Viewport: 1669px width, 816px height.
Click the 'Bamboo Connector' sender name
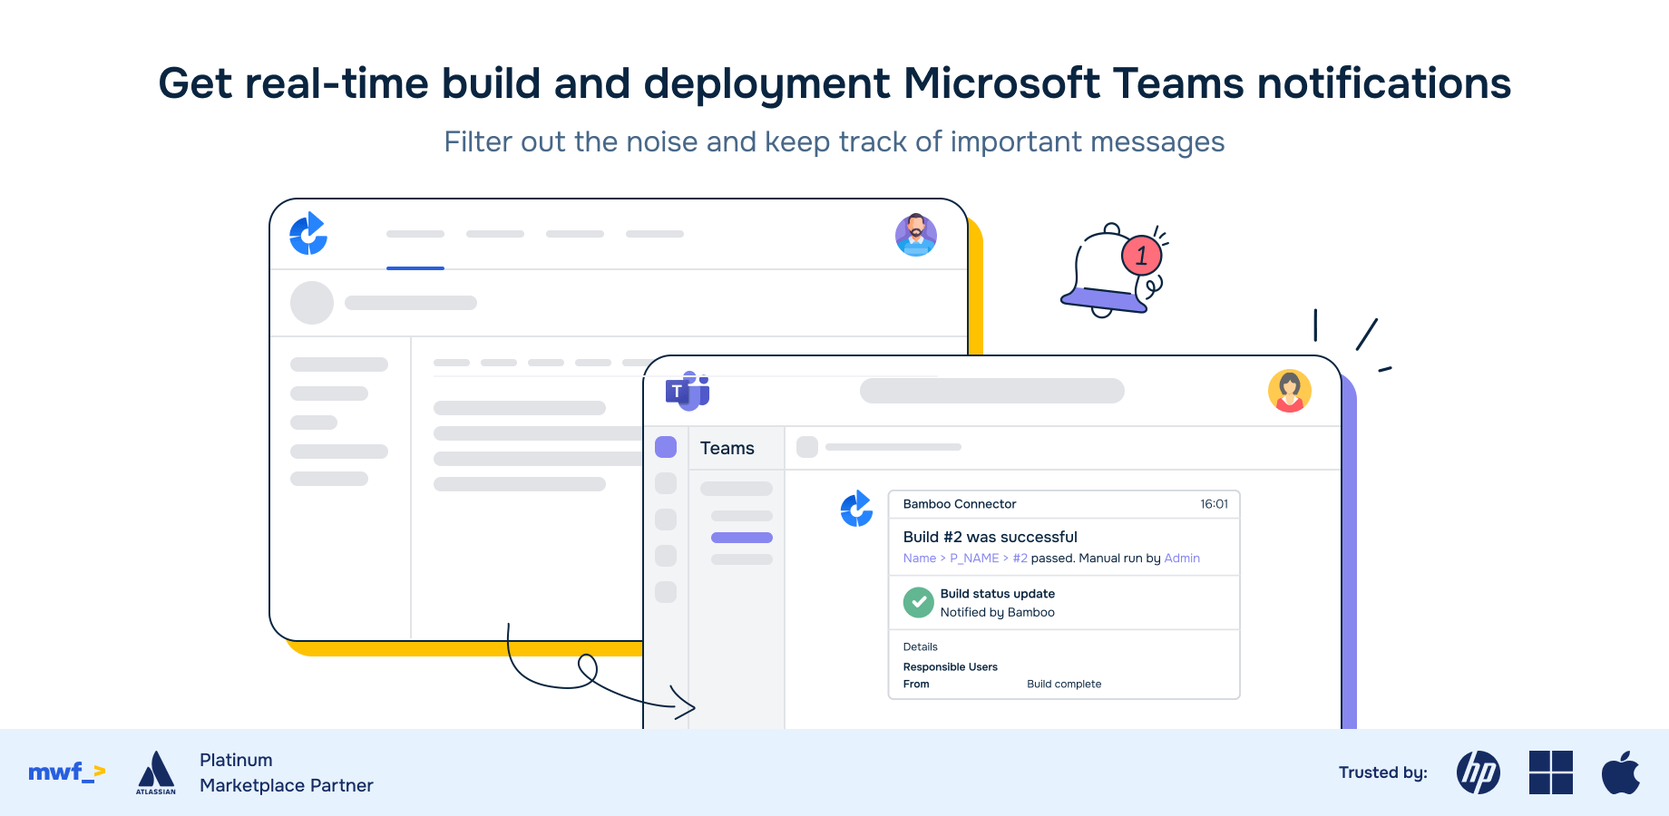[x=960, y=504]
